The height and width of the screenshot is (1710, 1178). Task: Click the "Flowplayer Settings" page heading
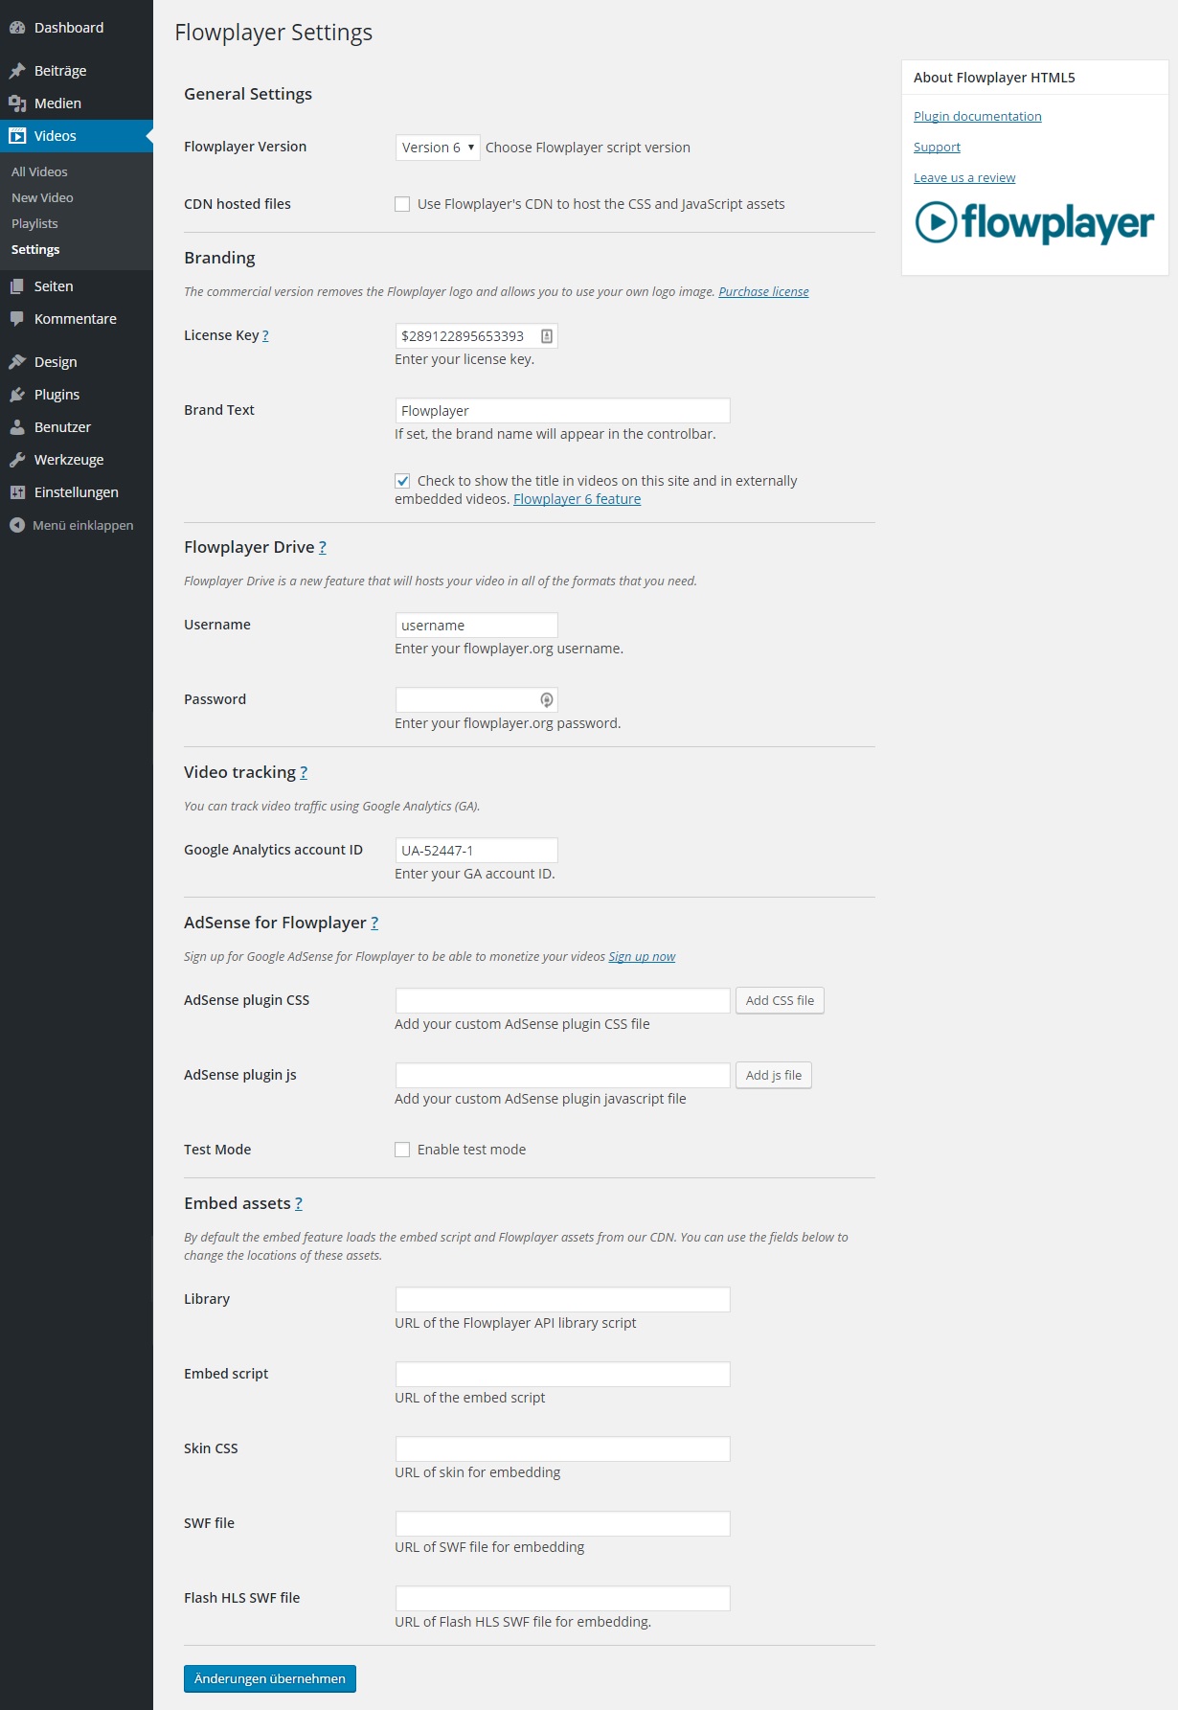273,33
